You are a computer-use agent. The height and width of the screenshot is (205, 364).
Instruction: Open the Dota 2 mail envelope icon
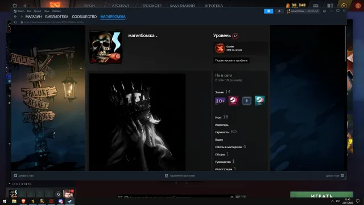click(x=316, y=6)
